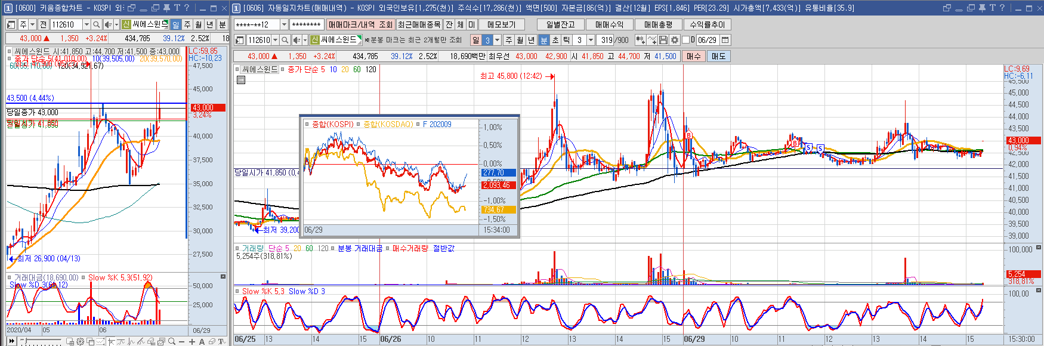Expand speaker options arrow in left window

116,24
